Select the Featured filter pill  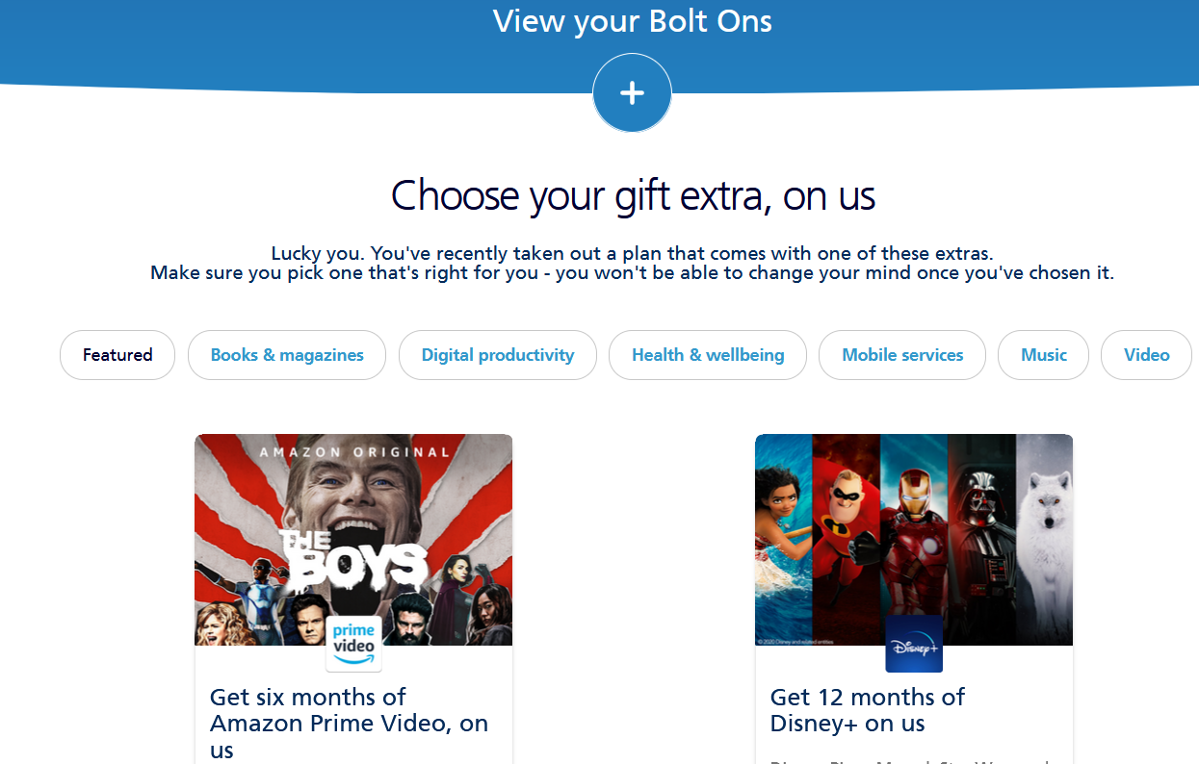click(117, 355)
